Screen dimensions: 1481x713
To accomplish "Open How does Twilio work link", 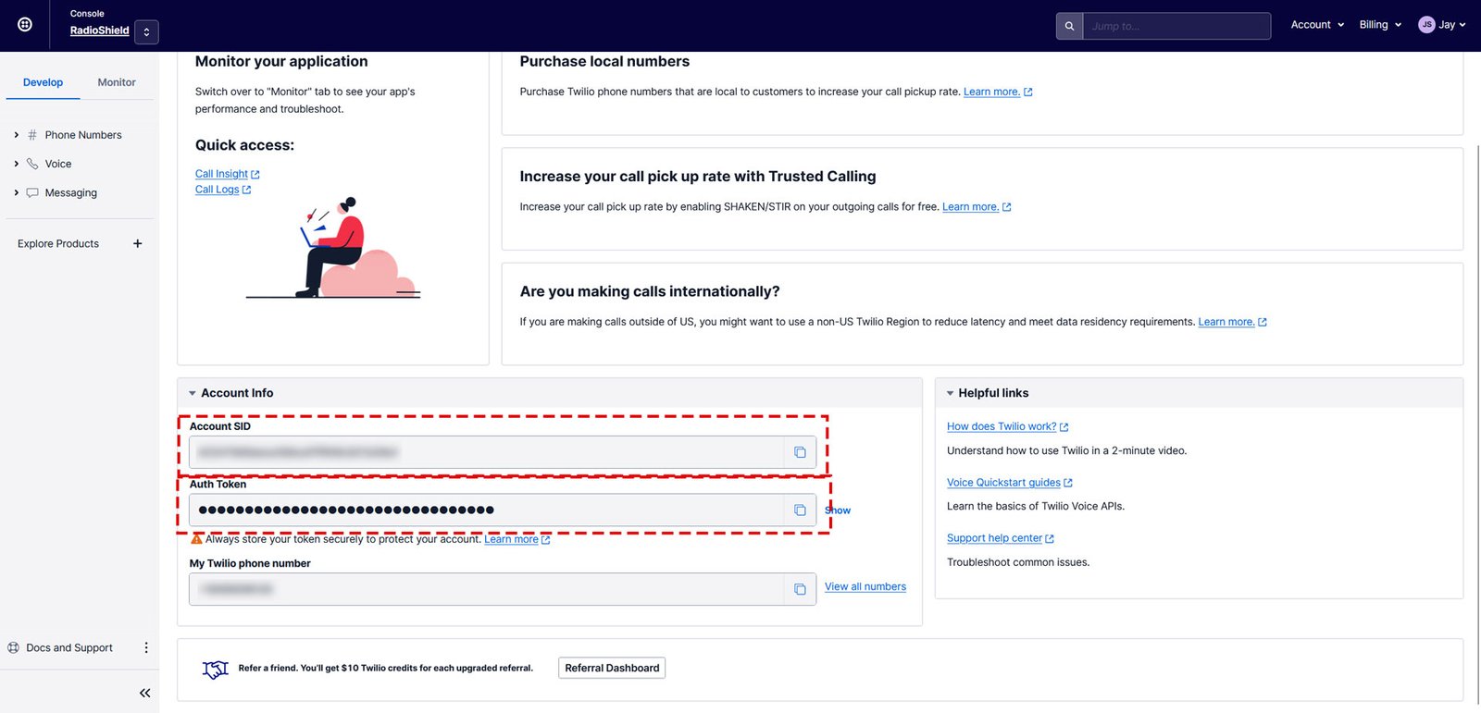I will pos(1002,426).
